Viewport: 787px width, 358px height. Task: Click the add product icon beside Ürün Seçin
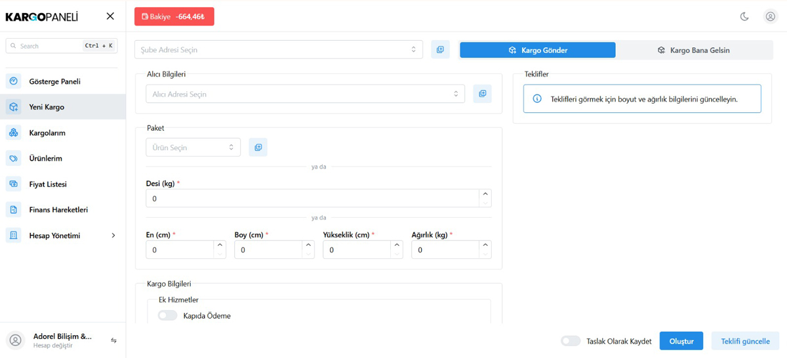[x=258, y=148]
